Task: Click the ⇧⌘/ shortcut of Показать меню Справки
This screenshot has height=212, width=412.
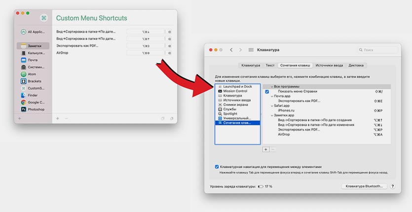Action: point(378,91)
